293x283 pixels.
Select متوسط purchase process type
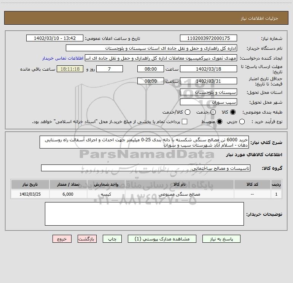tap(220, 122)
